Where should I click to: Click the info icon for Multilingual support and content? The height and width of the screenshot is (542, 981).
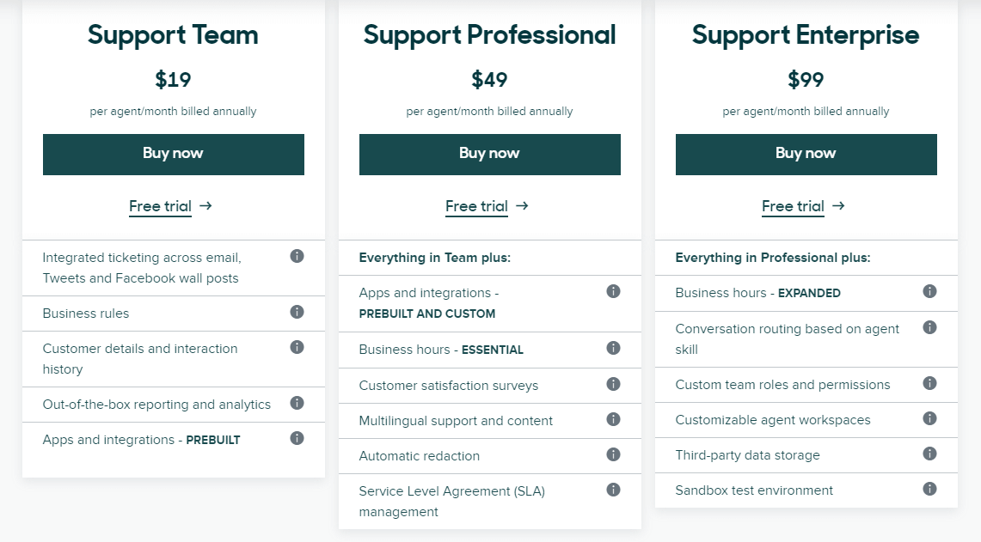[613, 420]
